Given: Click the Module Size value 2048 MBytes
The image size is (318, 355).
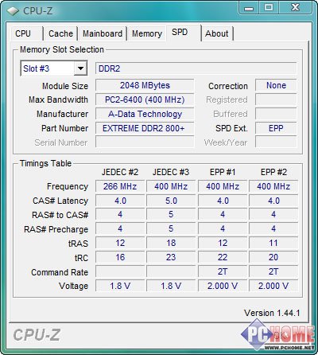Looking at the screenshot, I should [x=145, y=85].
